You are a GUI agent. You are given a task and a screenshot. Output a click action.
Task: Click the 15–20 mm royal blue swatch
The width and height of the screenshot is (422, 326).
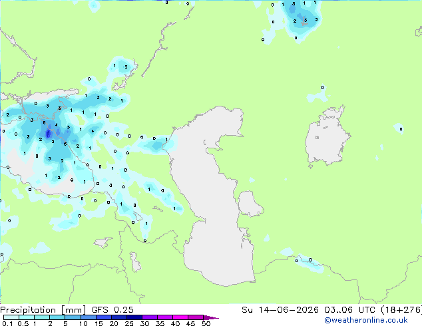pyautogui.click(x=104, y=317)
